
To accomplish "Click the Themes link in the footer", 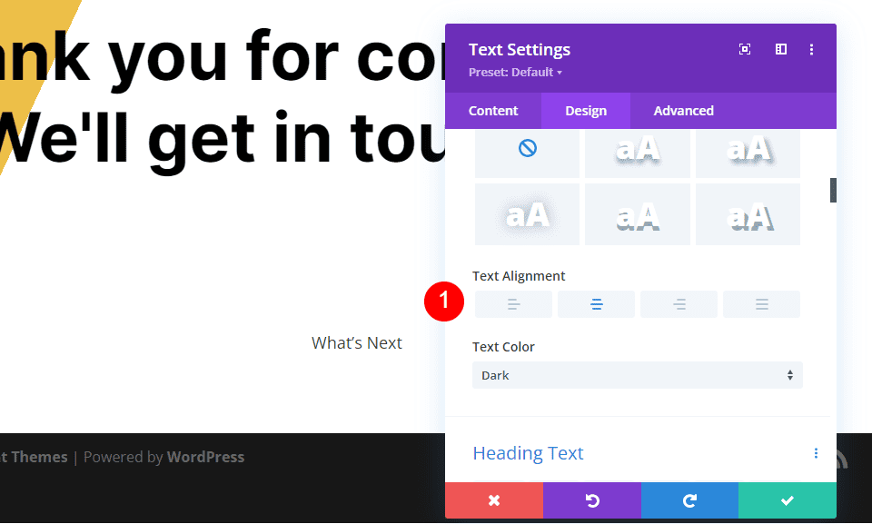I will [x=35, y=456].
